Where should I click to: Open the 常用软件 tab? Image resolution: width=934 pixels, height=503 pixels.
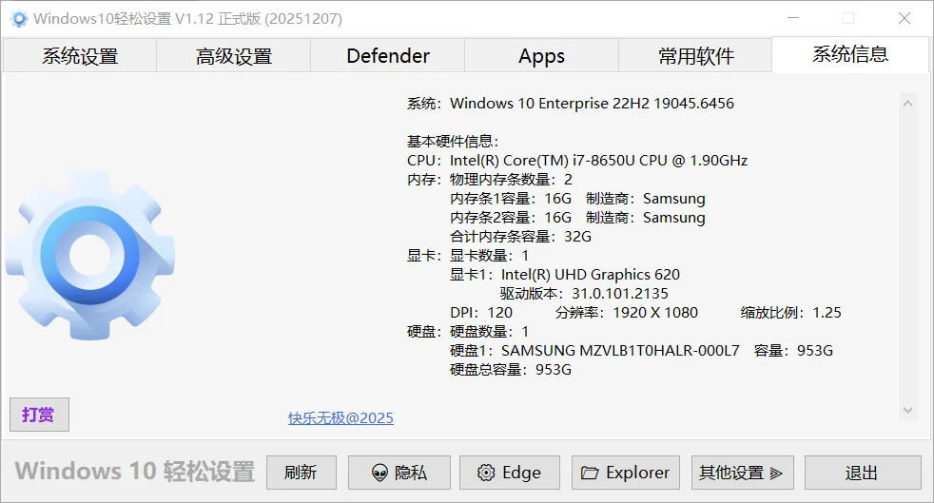tap(695, 56)
